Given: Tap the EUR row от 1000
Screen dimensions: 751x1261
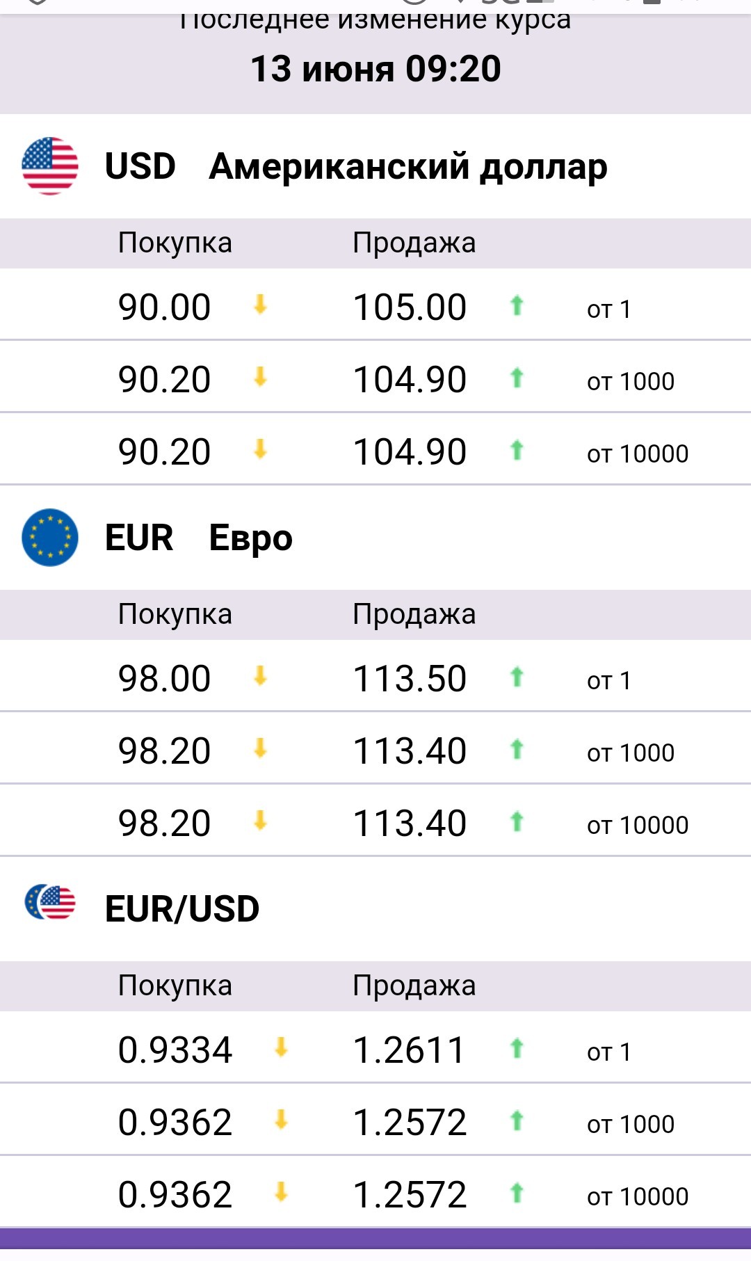Looking at the screenshot, I should tap(631, 753).
